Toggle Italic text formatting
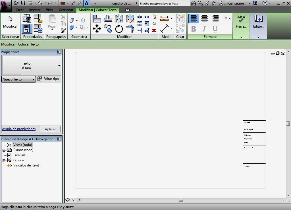291x210 pixels. pos(204,29)
